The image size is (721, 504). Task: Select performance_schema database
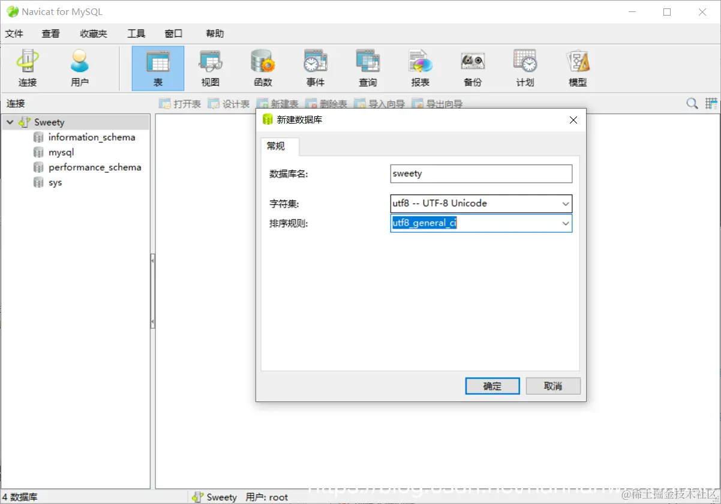[95, 167]
